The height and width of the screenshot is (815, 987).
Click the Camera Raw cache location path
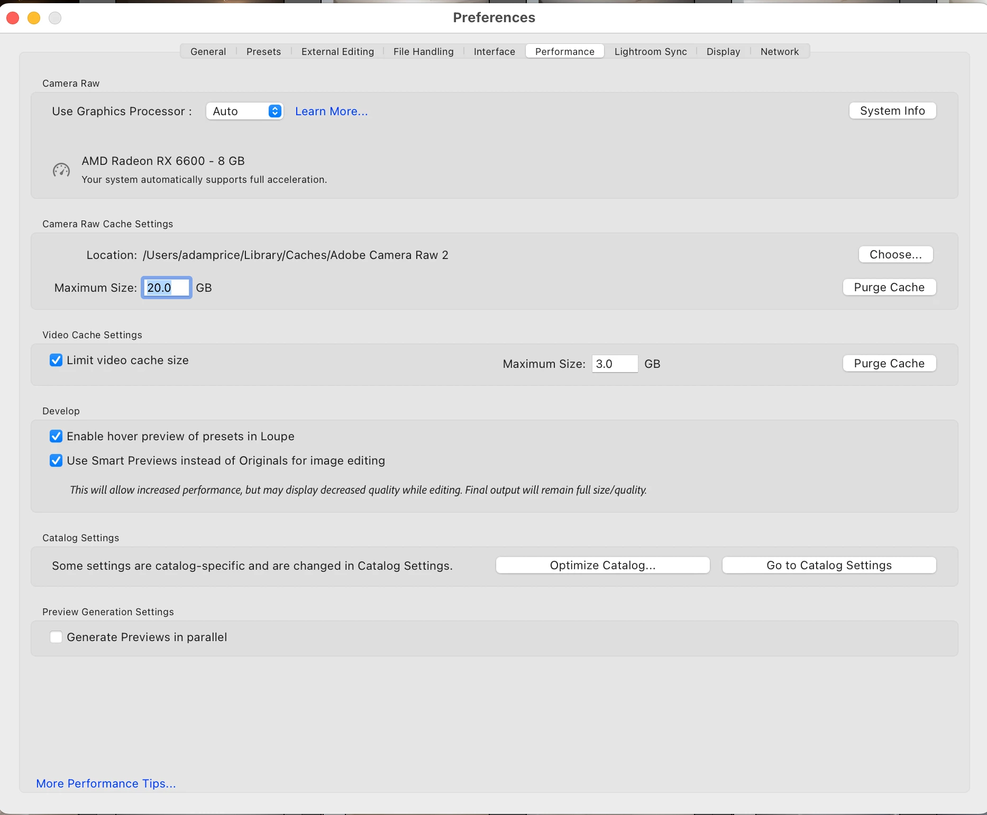295,255
